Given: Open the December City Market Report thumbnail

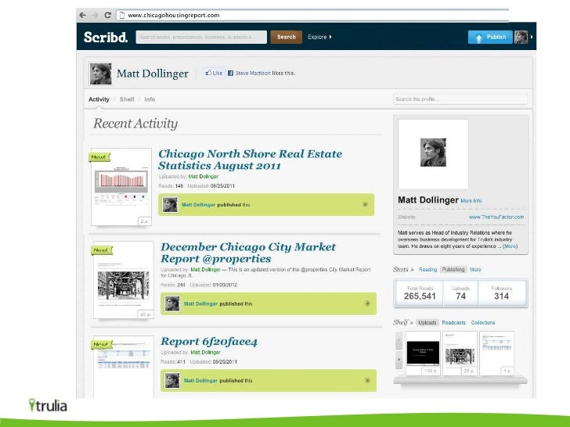Looking at the screenshot, I should 124,280.
